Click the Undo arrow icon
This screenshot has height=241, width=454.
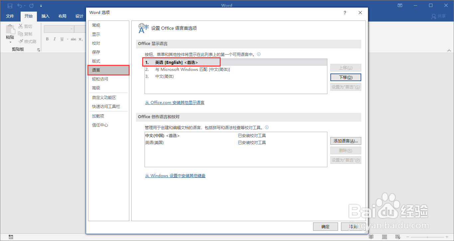tap(19, 6)
